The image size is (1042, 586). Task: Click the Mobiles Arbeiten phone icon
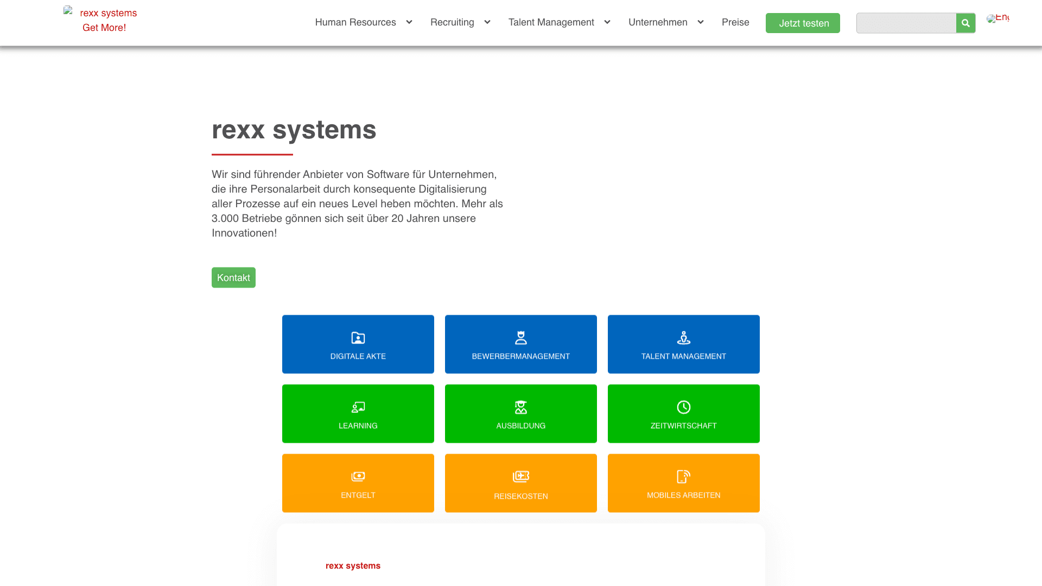pos(684,477)
